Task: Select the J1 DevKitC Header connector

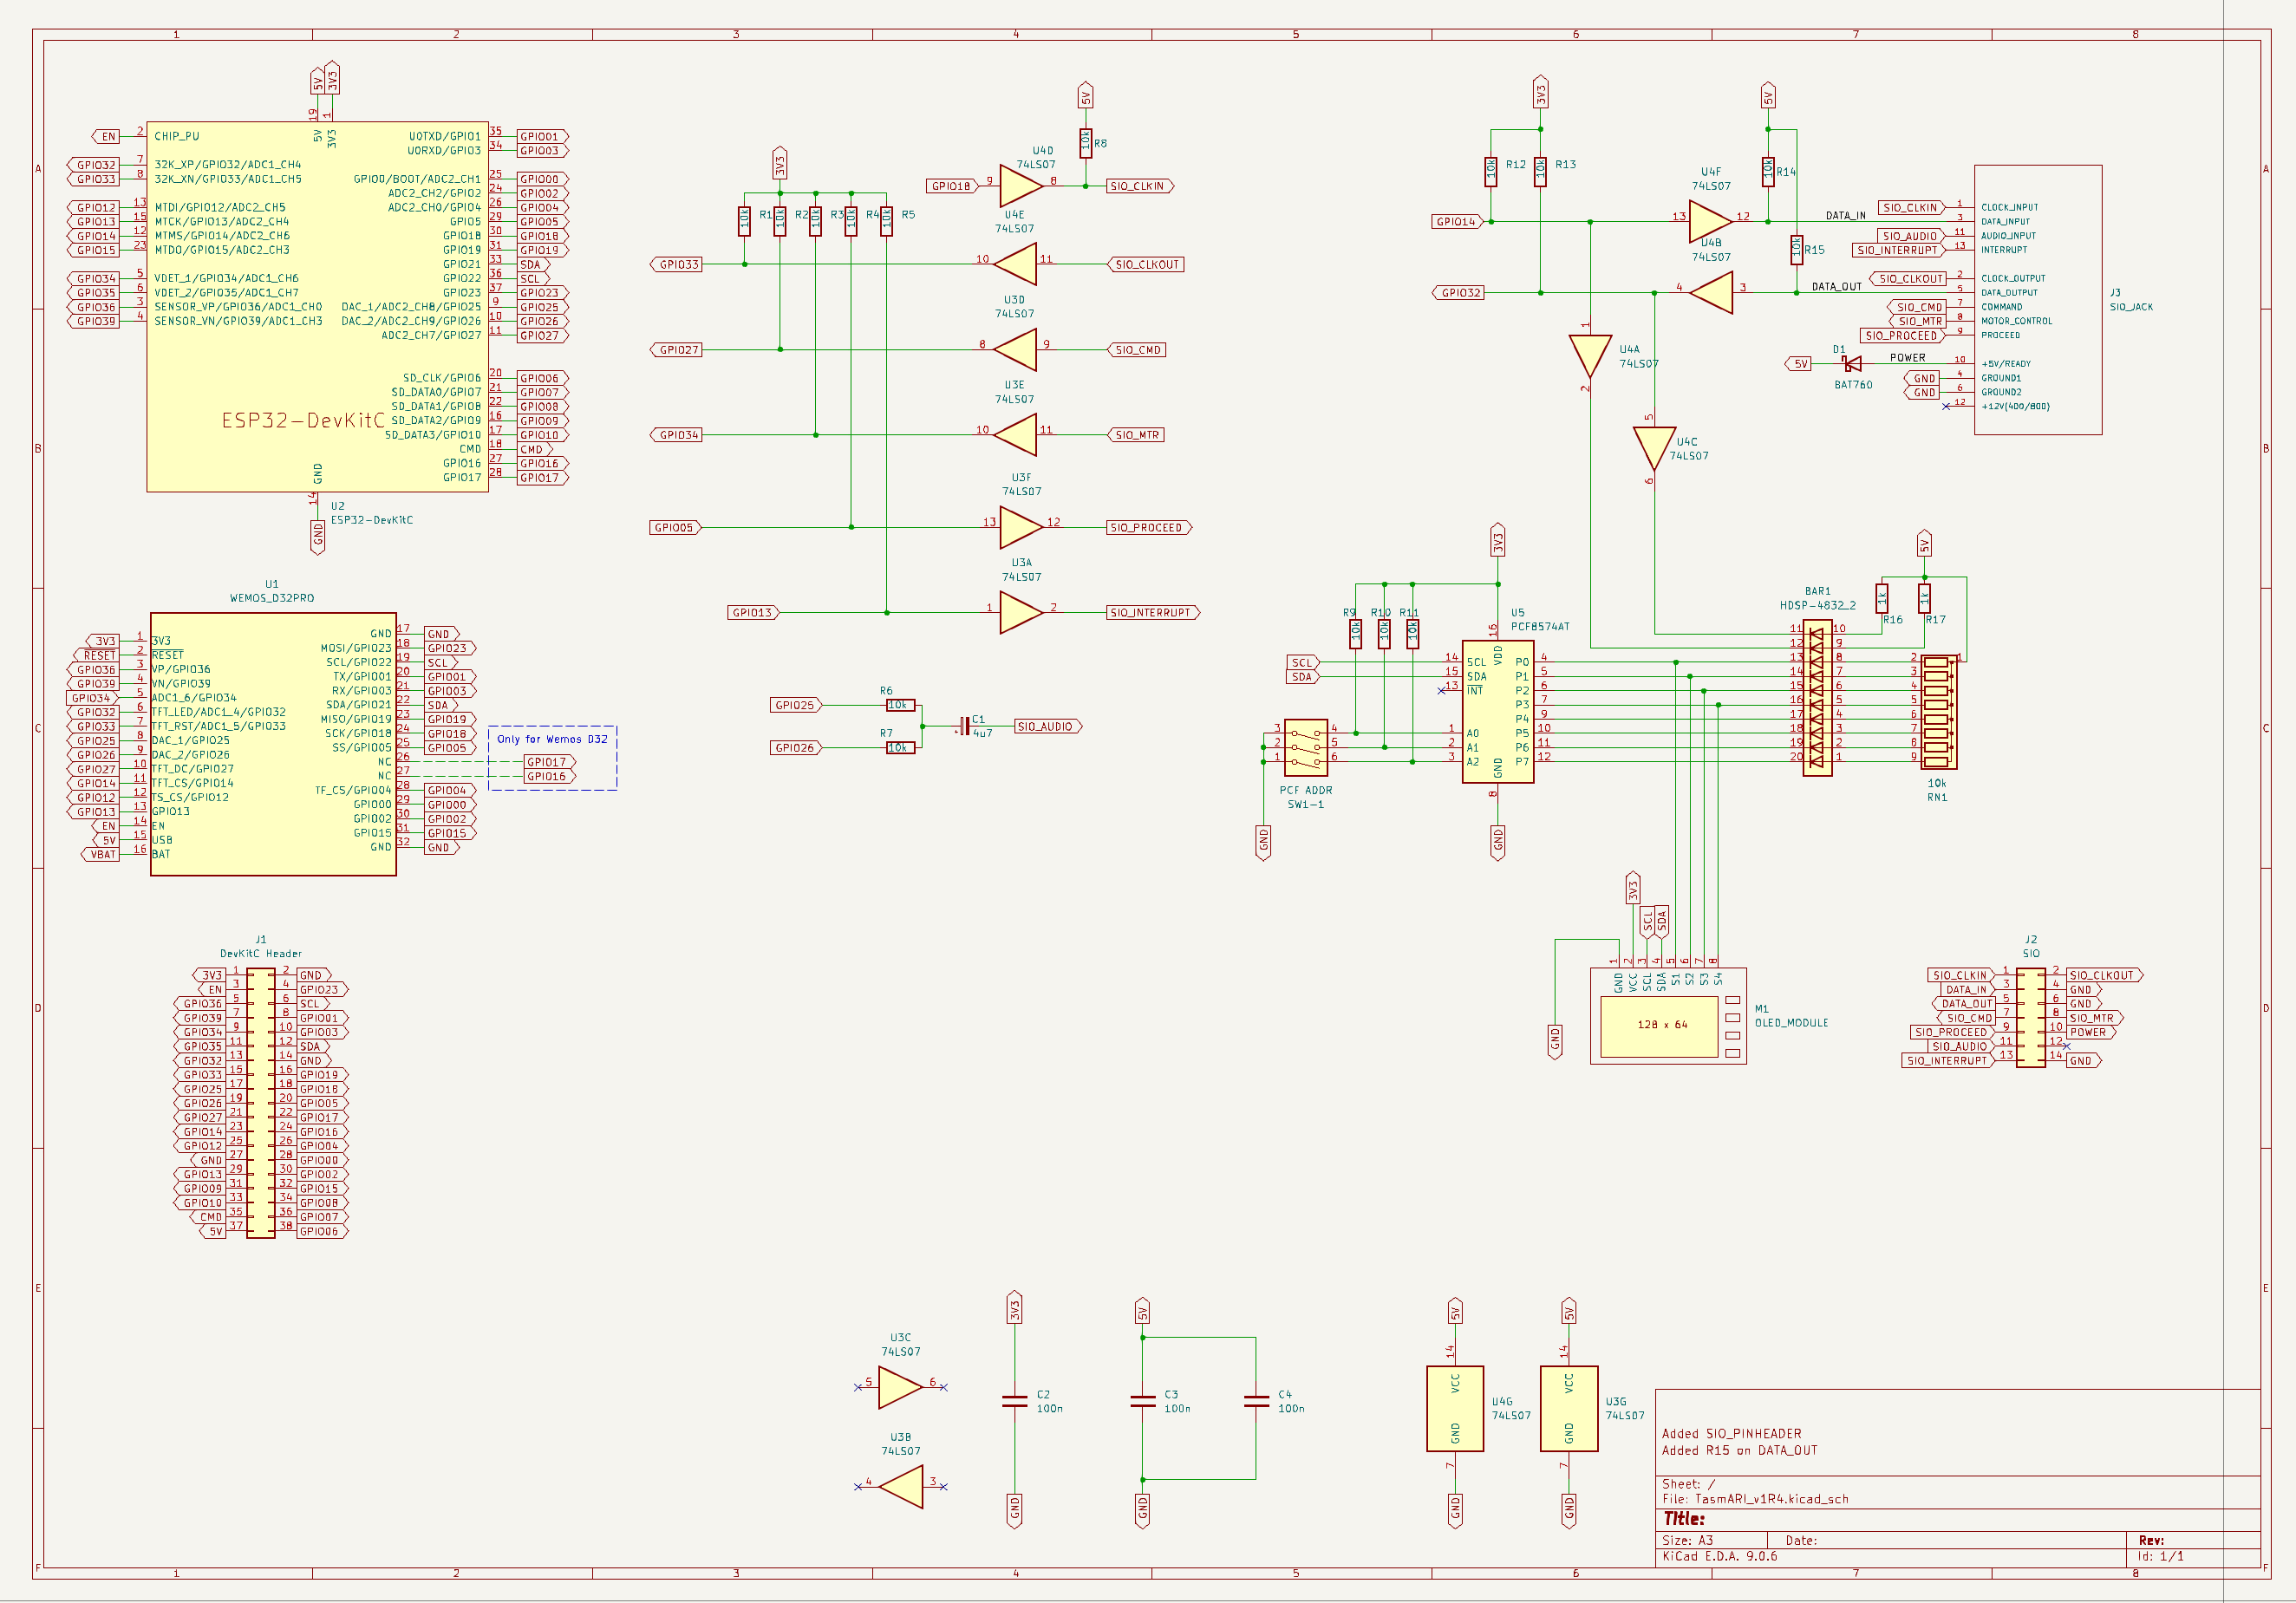Action: click(261, 1103)
